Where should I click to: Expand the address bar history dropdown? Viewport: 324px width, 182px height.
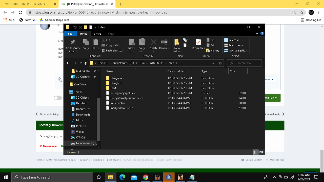[x=213, y=63]
